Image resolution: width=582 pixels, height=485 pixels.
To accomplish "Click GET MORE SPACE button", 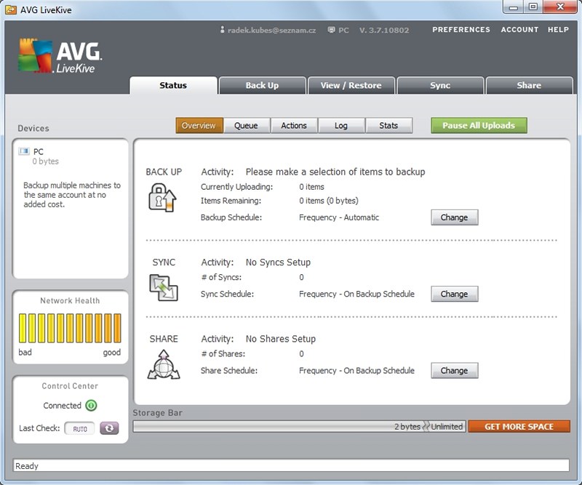I will [x=519, y=427].
